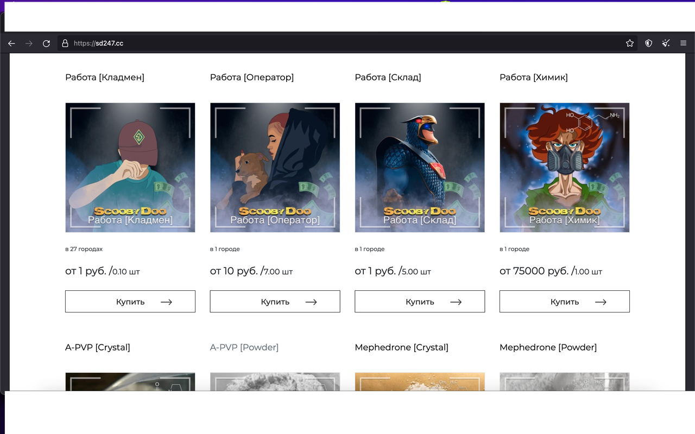
Task: Open the Mephedrone [Crystal] title link
Action: coord(401,347)
